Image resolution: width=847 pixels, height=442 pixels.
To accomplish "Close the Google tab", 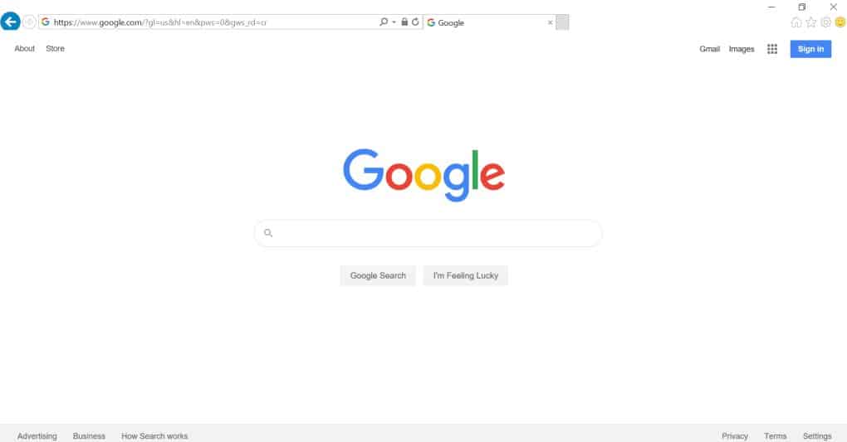I will 550,22.
